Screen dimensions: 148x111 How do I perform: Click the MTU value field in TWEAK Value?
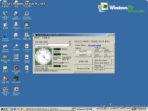(99, 52)
